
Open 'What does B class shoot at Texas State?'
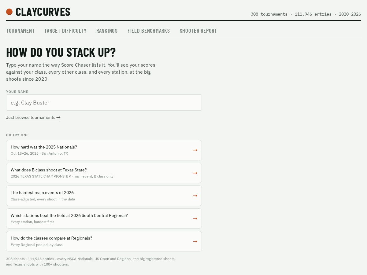tap(104, 173)
